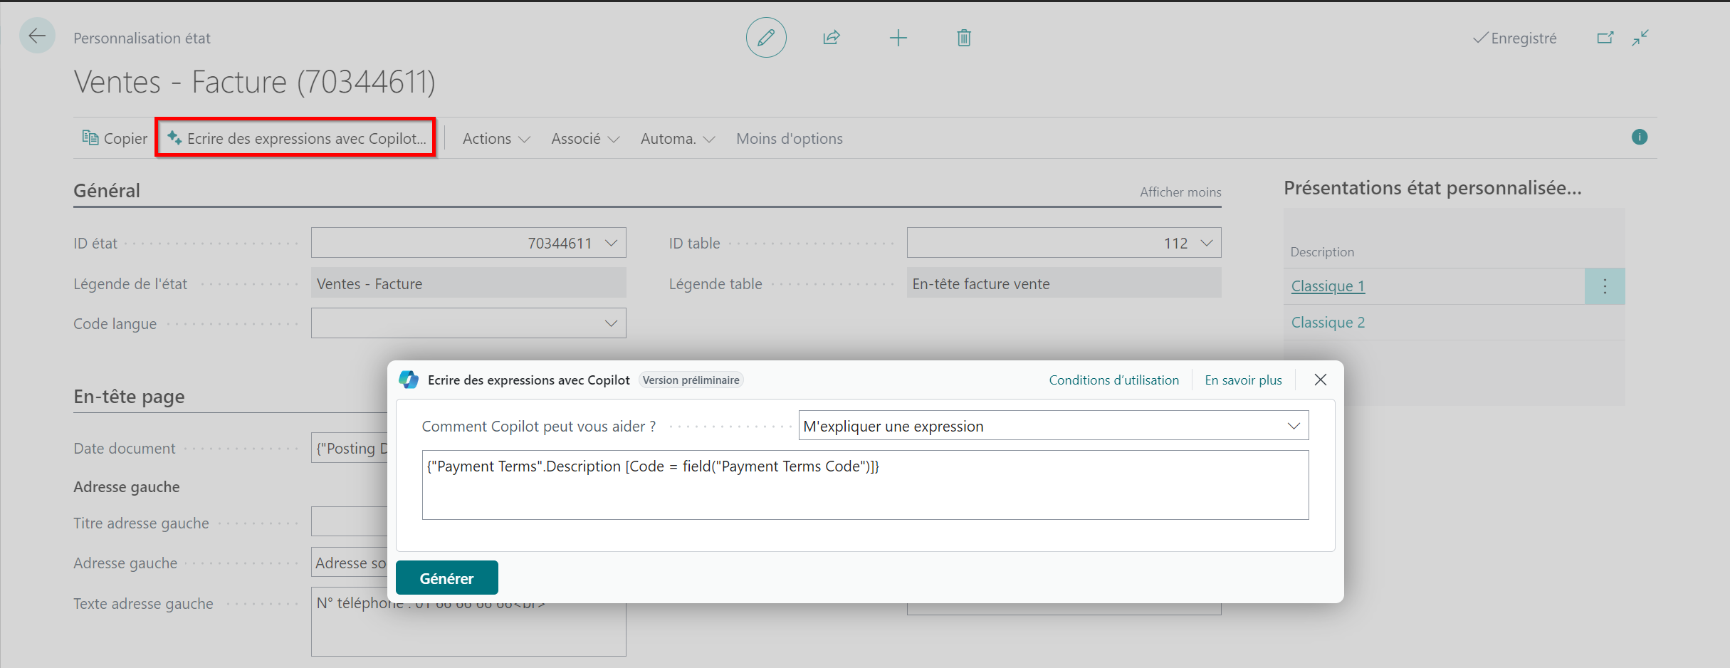Screen dimensions: 1730x668
Task: Click the Personnalisation état breadcrumb text
Action: [x=142, y=38]
